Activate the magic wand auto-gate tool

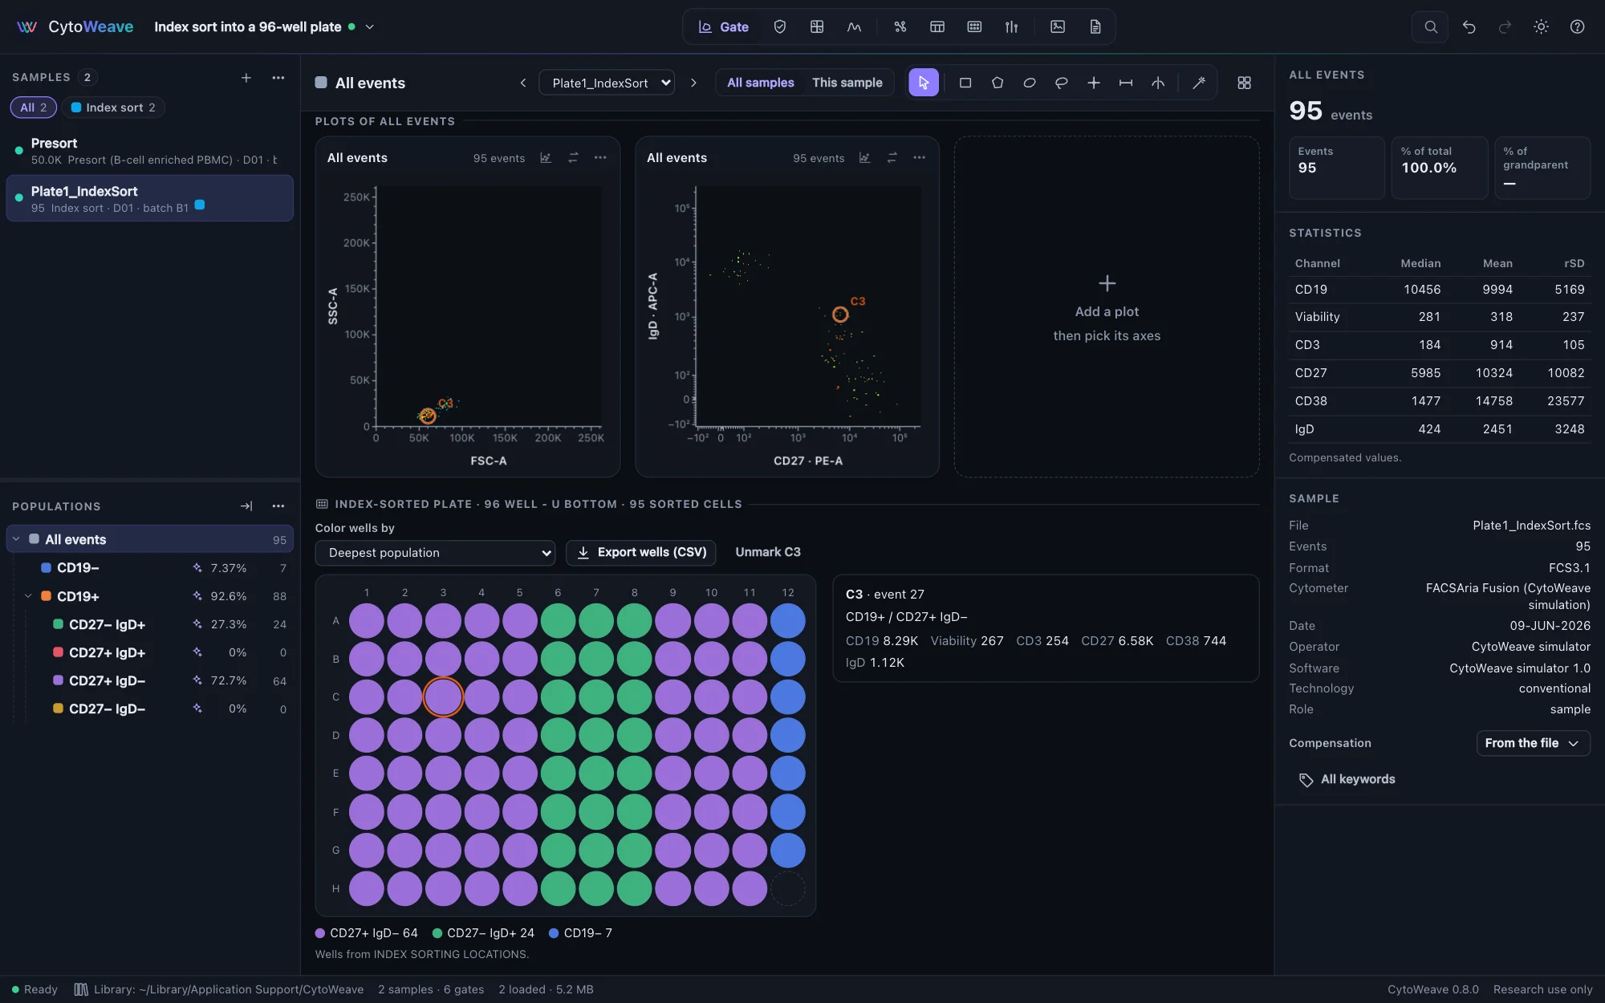pos(1199,83)
